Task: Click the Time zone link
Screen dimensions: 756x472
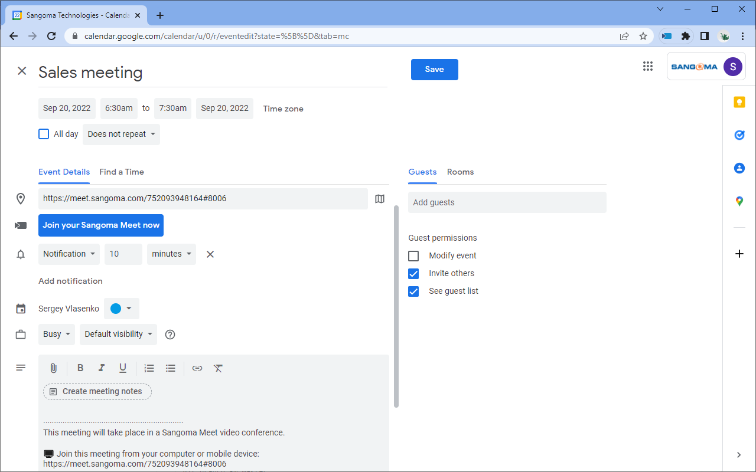Action: [x=283, y=109]
